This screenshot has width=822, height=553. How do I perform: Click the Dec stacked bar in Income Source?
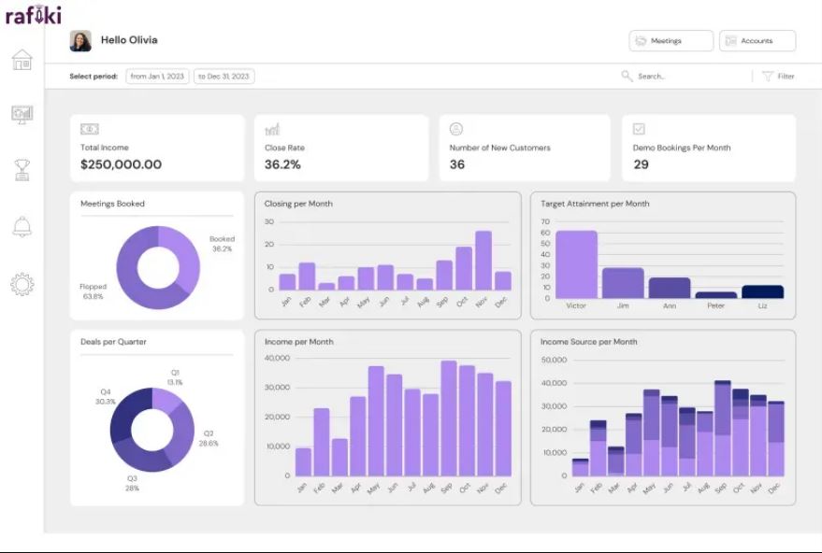pyautogui.click(x=776, y=439)
